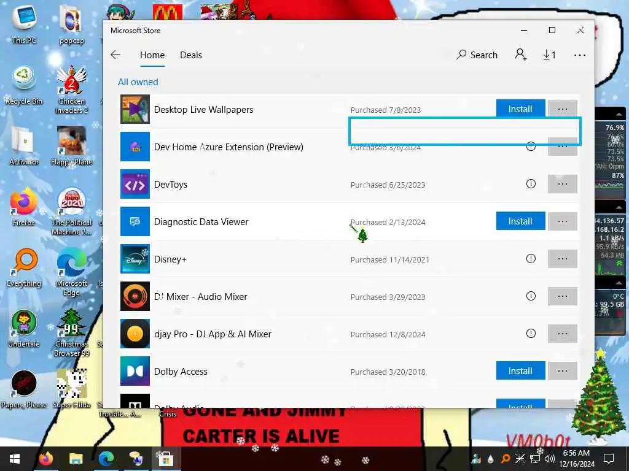This screenshot has width=629, height=471.
Task: Open File Explorer from the taskbar
Action: point(76,459)
